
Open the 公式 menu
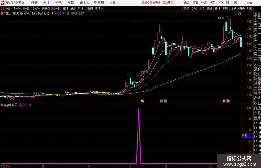(204, 3)
